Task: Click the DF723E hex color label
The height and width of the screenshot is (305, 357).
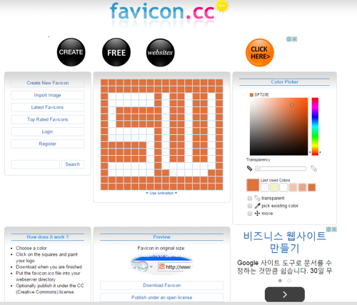Action: tap(261, 95)
